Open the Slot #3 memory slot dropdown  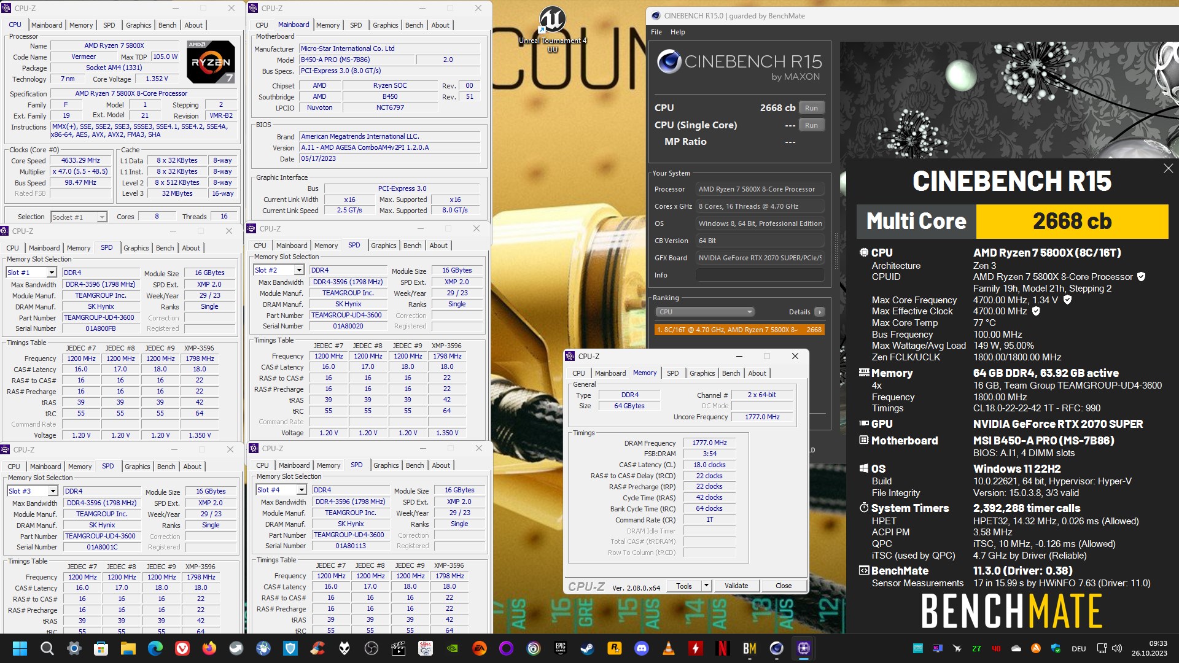[33, 491]
